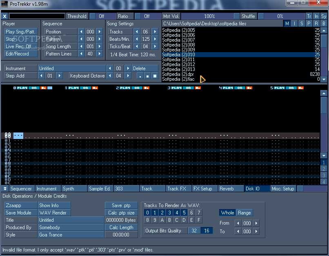
Task: Select the P file filter button
Action: click(x=309, y=24)
